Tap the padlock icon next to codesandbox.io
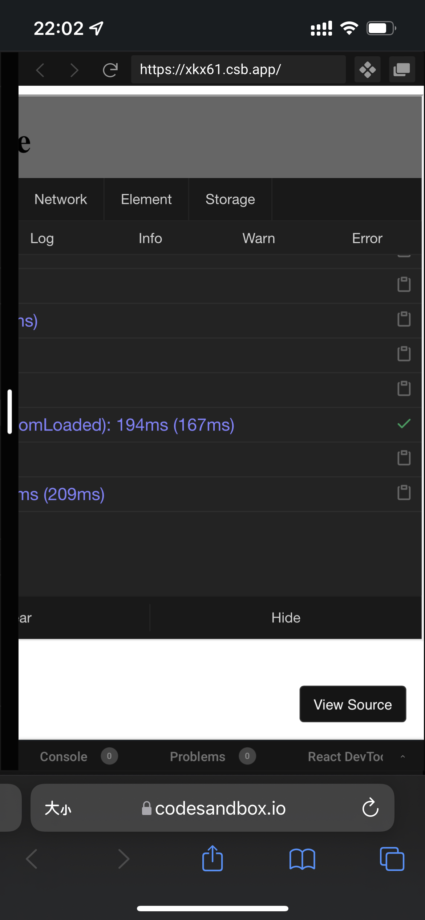This screenshot has height=920, width=425. (x=147, y=808)
